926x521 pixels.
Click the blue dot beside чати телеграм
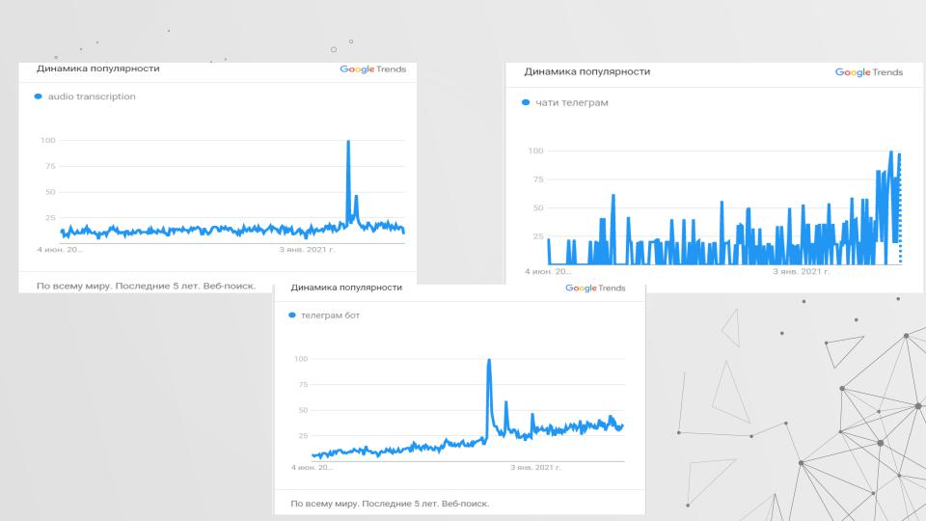pos(526,102)
